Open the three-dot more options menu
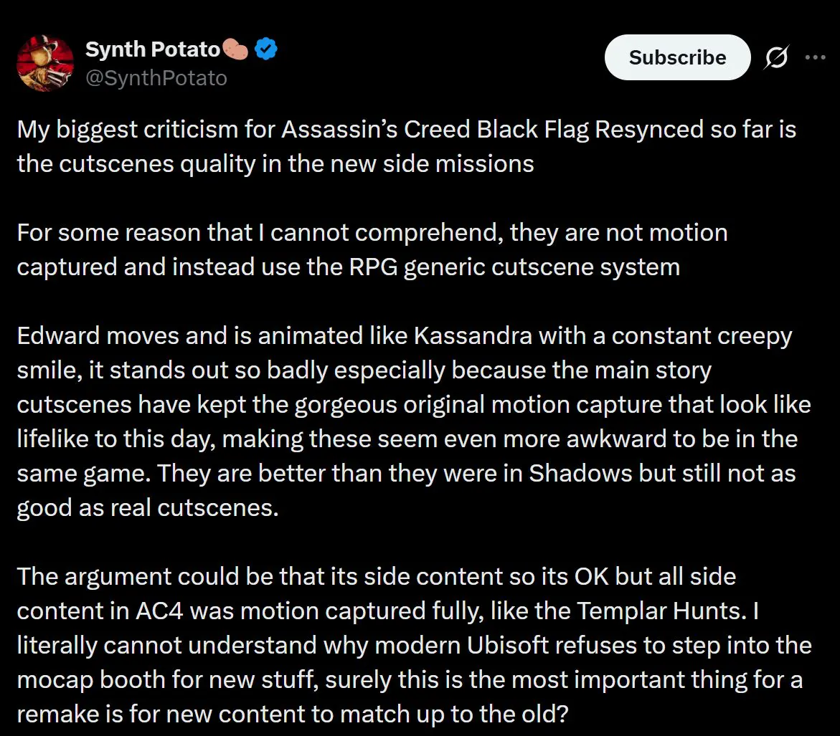840x736 pixels. pos(816,57)
